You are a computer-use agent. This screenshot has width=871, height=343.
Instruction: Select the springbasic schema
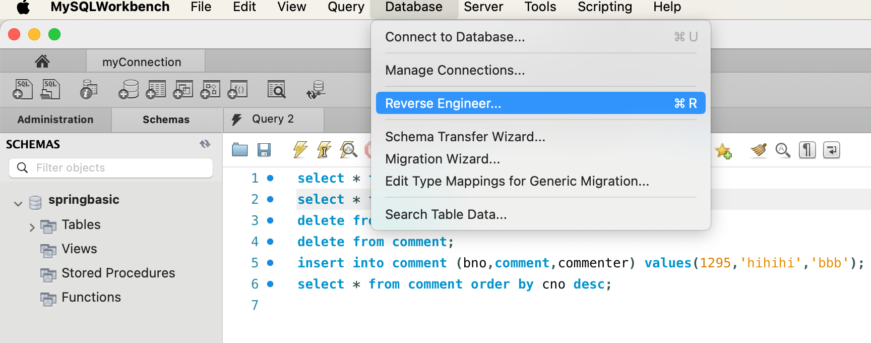[84, 200]
